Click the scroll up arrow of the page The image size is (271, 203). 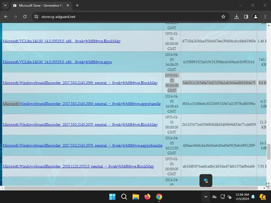(x=269, y=25)
